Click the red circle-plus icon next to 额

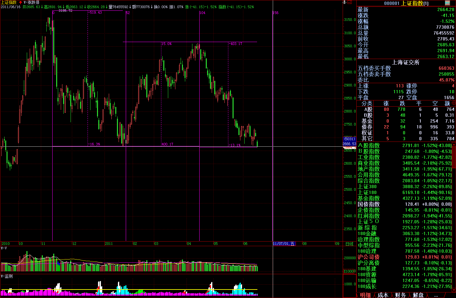point(454,103)
